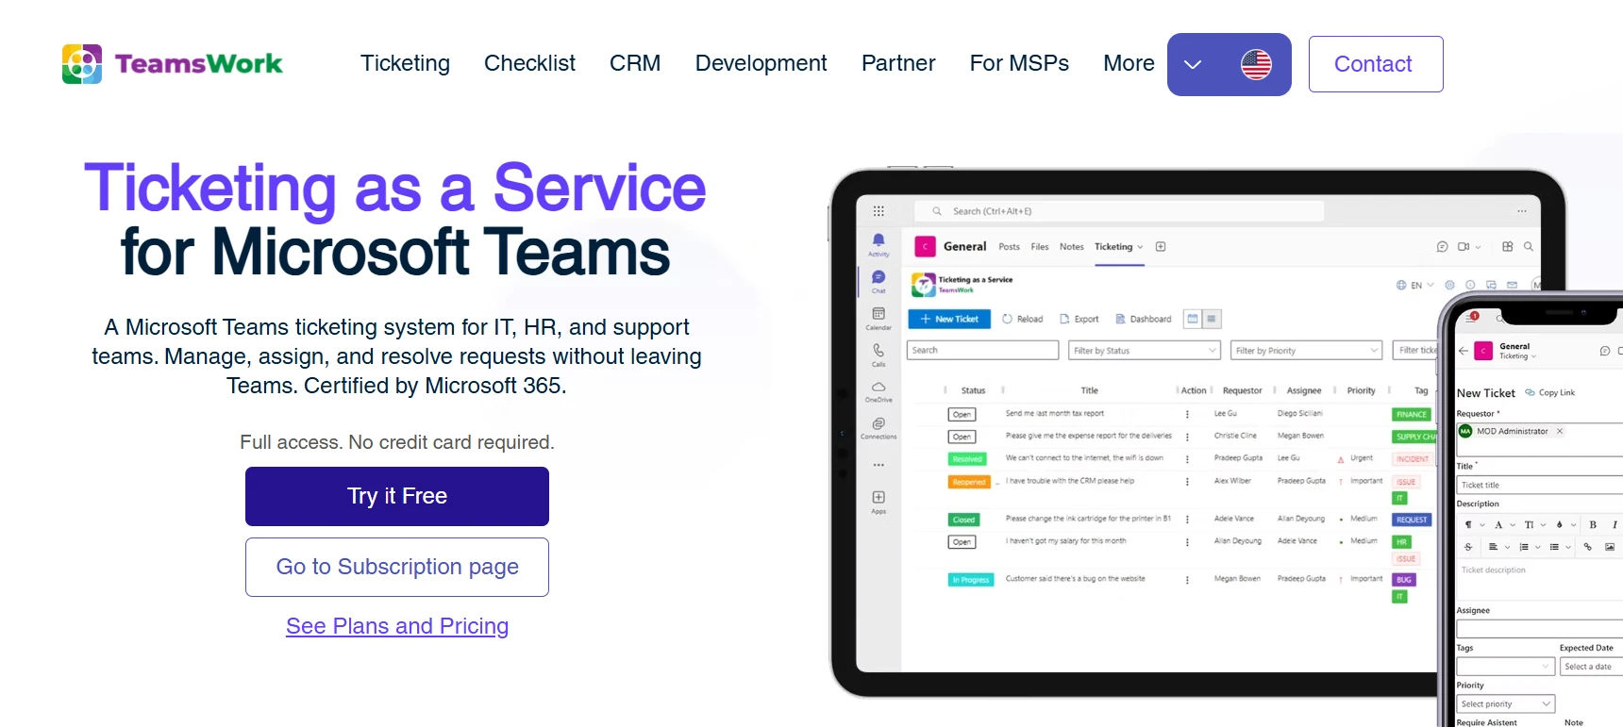1623x727 pixels.
Task: Click the info icon beside settings gear
Action: [x=1471, y=285]
